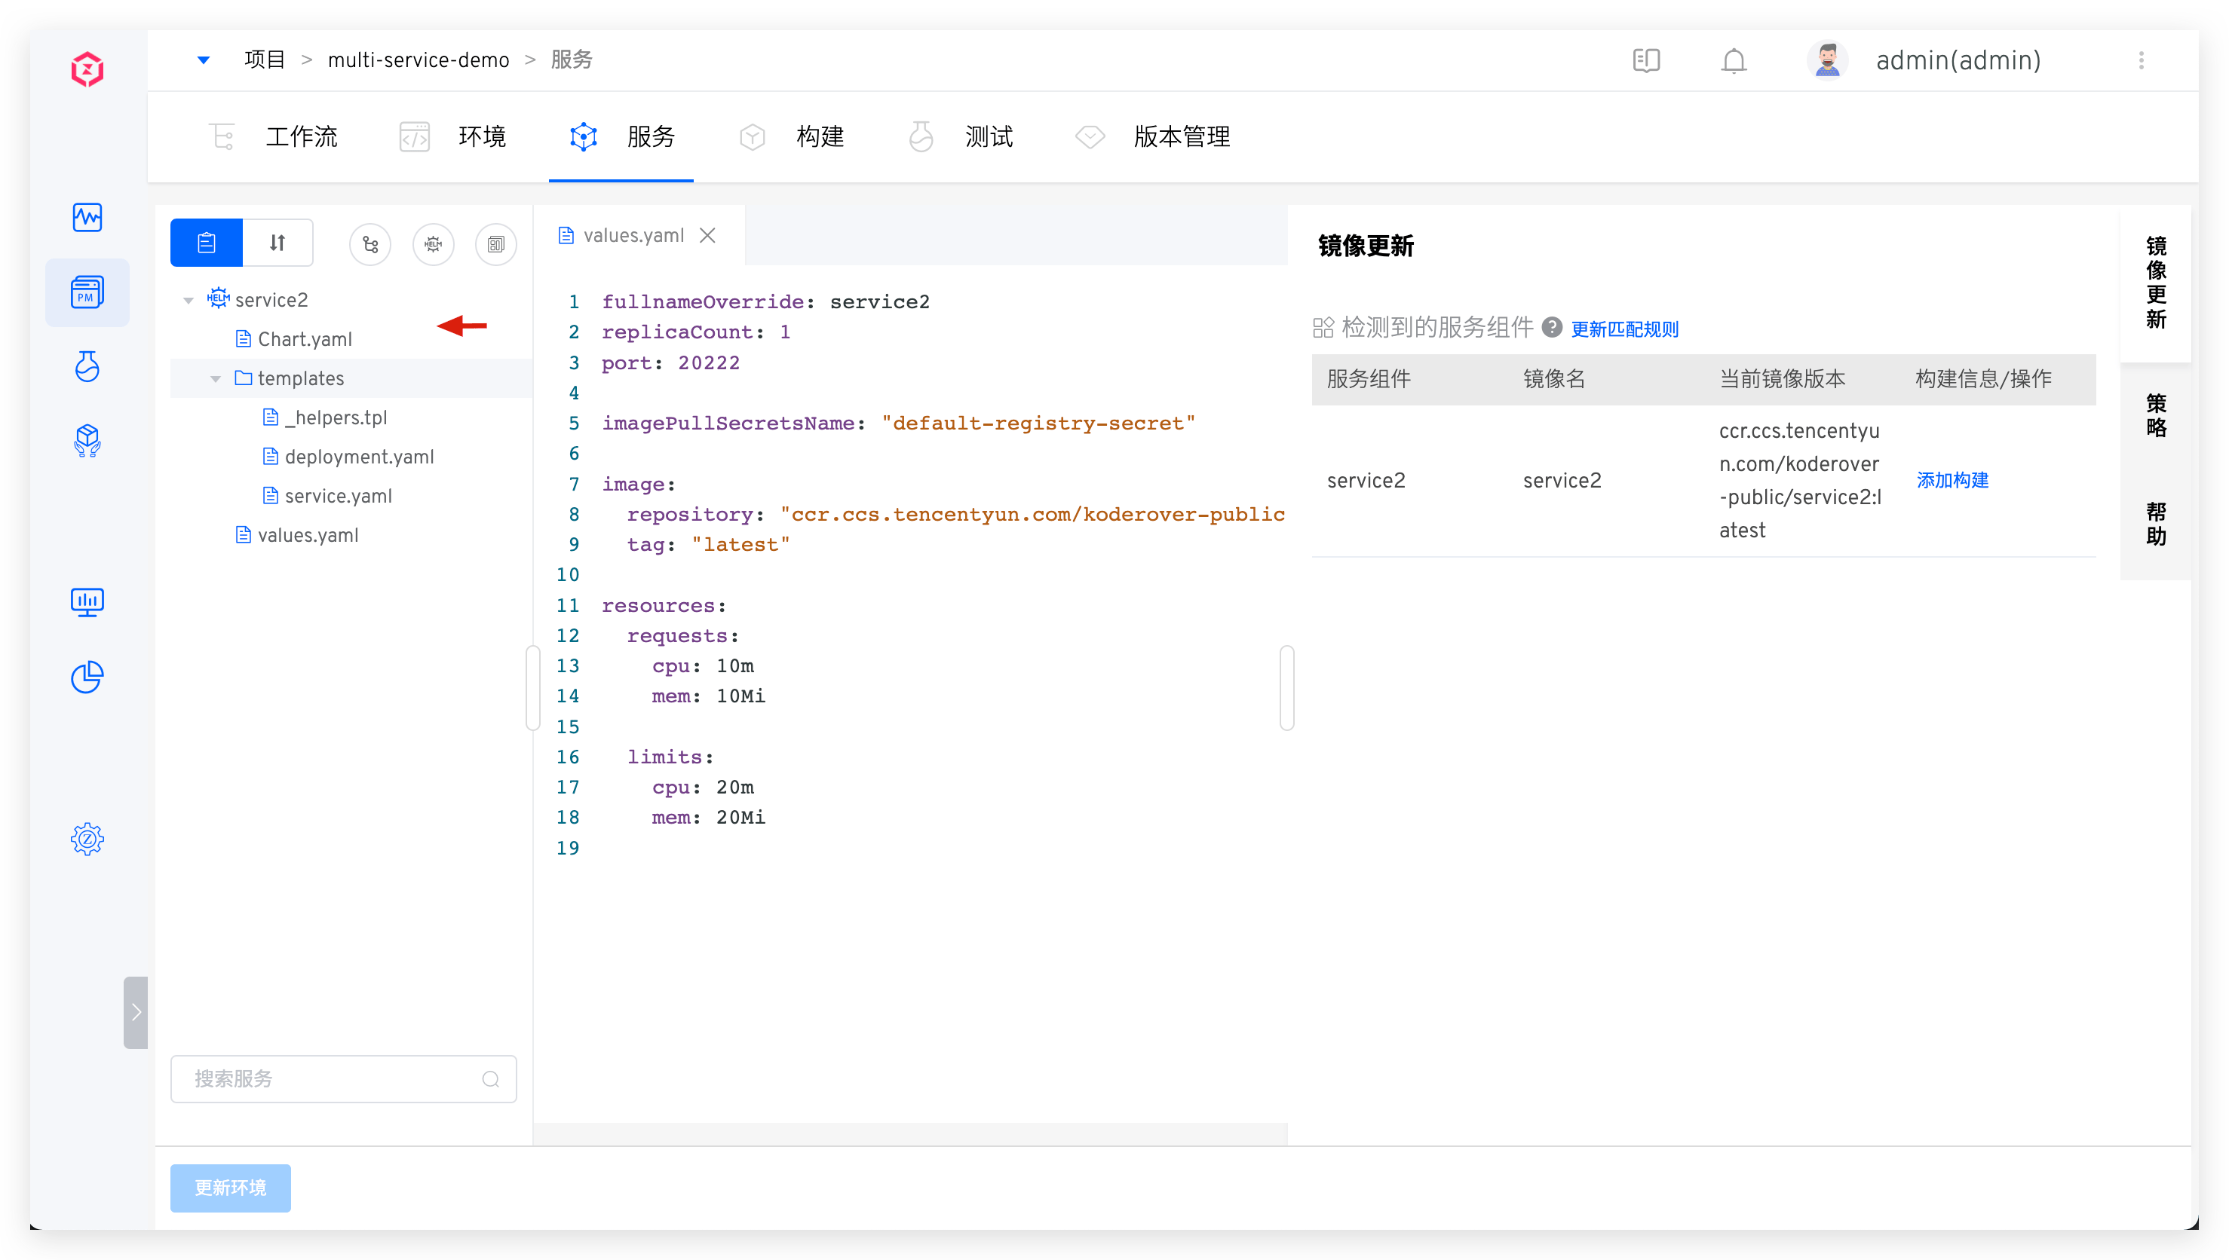Open the service sorting view with up-down arrows

[277, 243]
